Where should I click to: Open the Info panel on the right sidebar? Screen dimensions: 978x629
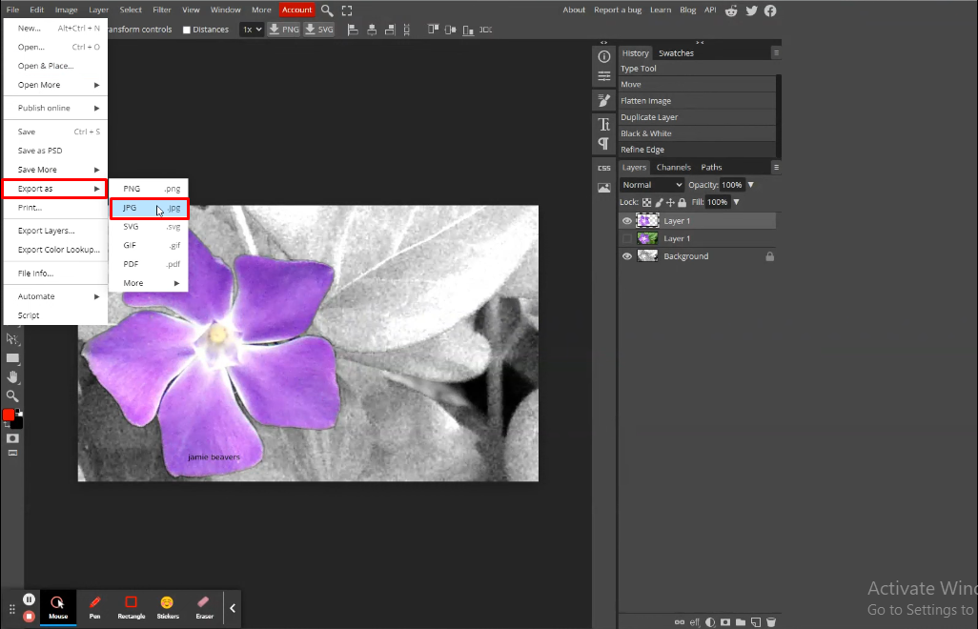[x=603, y=56]
